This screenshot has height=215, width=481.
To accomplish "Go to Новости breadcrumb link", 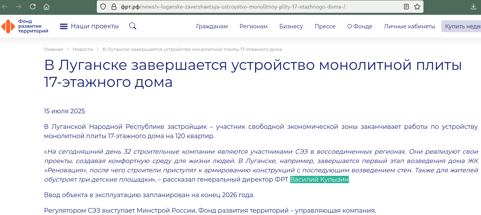I will coord(83,49).
